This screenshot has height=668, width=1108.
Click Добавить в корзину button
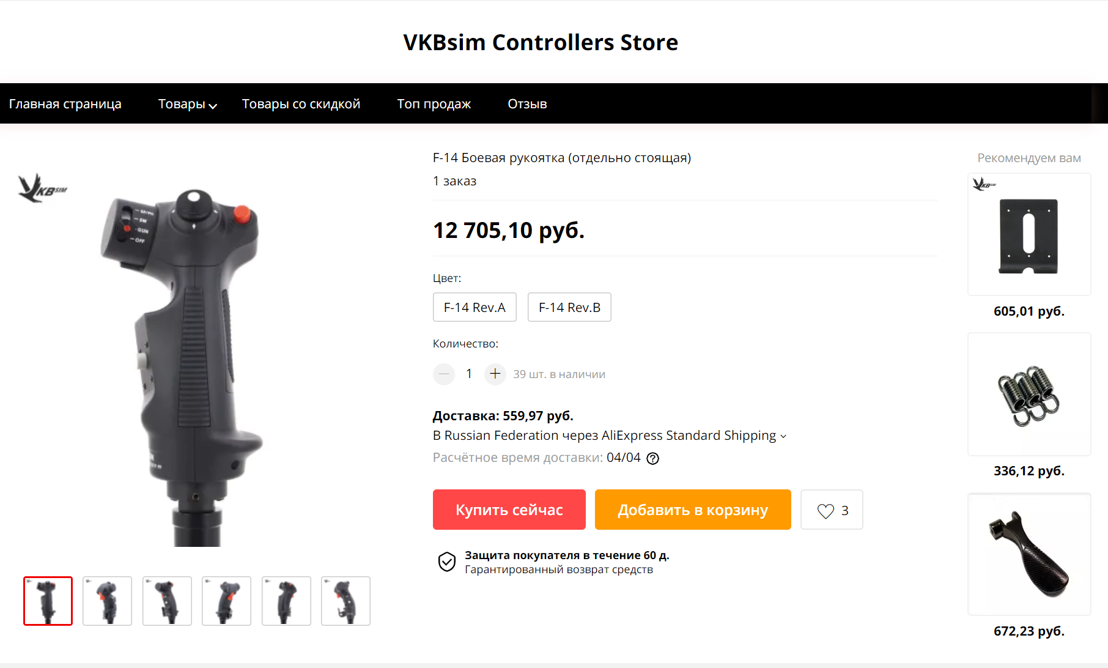[693, 510]
